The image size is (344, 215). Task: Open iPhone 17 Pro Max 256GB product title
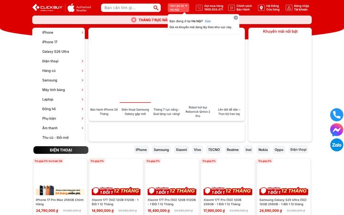click(60, 202)
